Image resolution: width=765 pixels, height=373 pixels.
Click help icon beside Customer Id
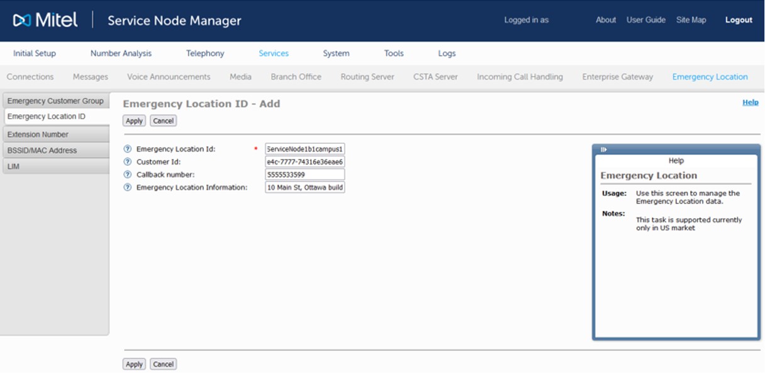point(128,162)
